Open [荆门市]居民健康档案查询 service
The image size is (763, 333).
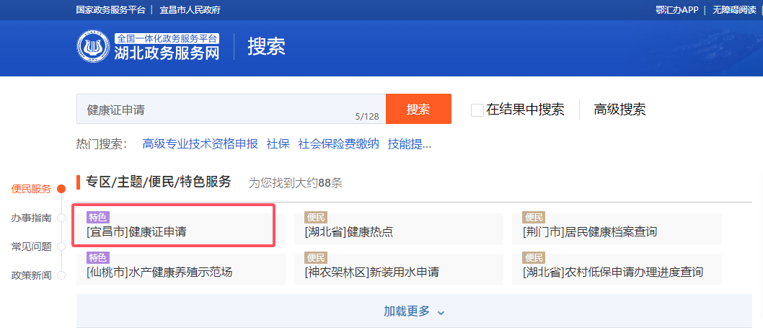coord(590,232)
